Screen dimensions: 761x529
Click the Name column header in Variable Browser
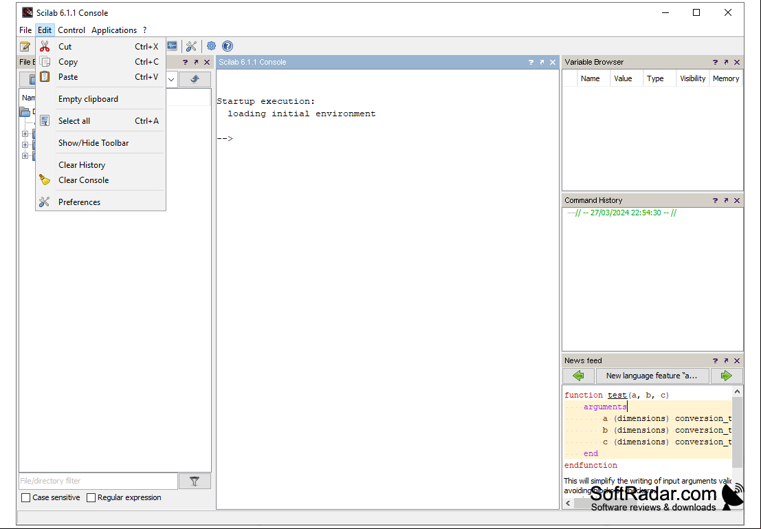590,78
